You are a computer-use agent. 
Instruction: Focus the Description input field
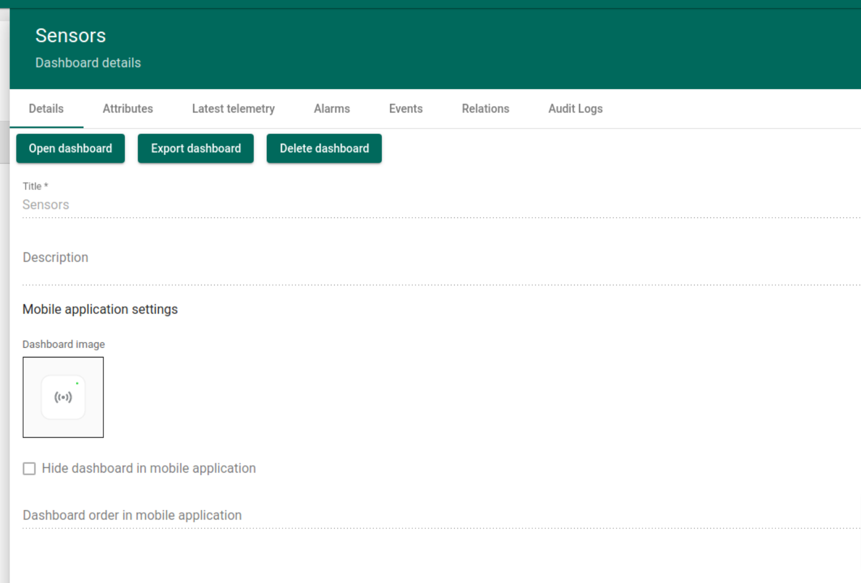click(x=215, y=258)
